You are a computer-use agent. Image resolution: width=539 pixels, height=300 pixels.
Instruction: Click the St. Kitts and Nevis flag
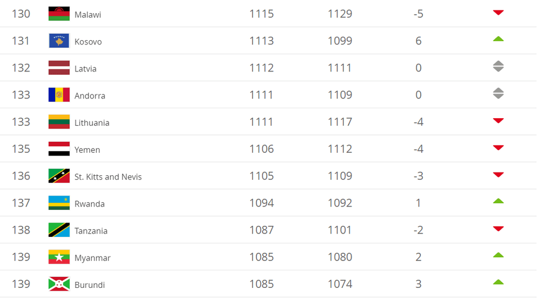point(59,176)
